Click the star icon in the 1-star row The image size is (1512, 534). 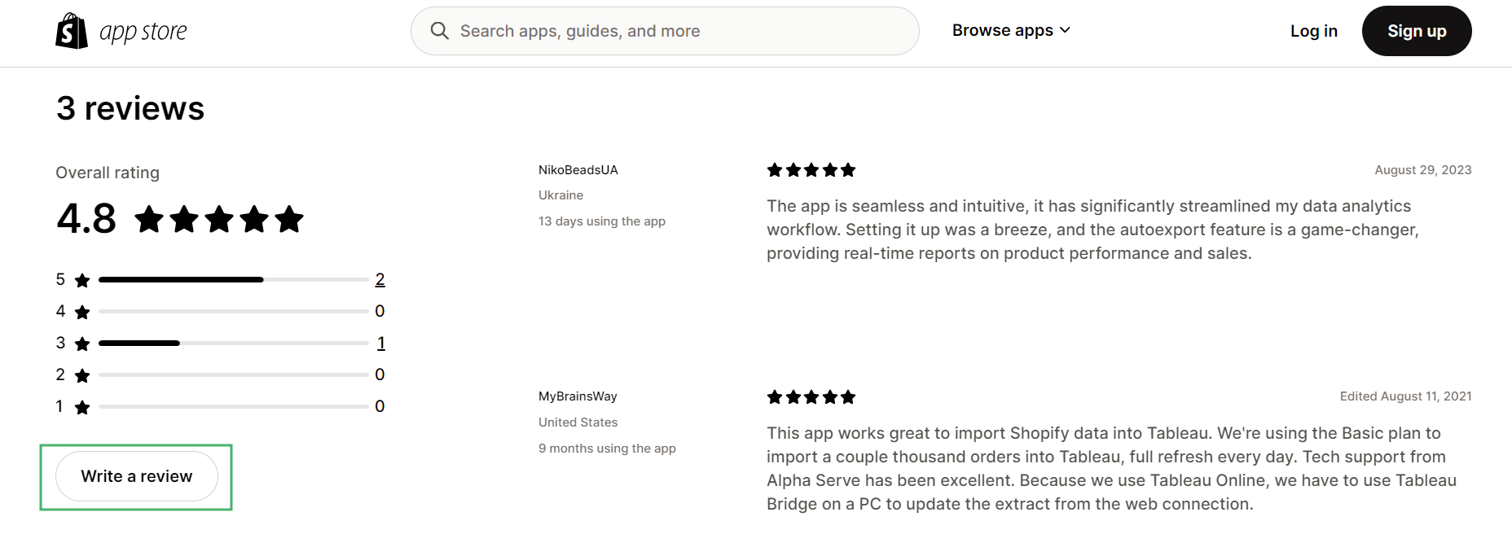(x=82, y=407)
